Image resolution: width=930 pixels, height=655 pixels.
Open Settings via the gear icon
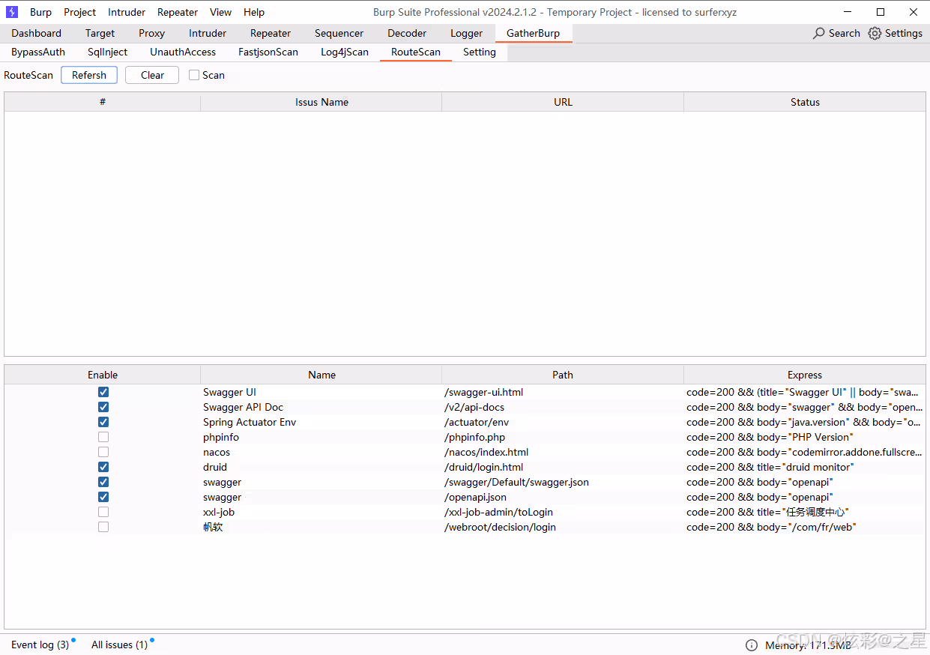(x=875, y=33)
